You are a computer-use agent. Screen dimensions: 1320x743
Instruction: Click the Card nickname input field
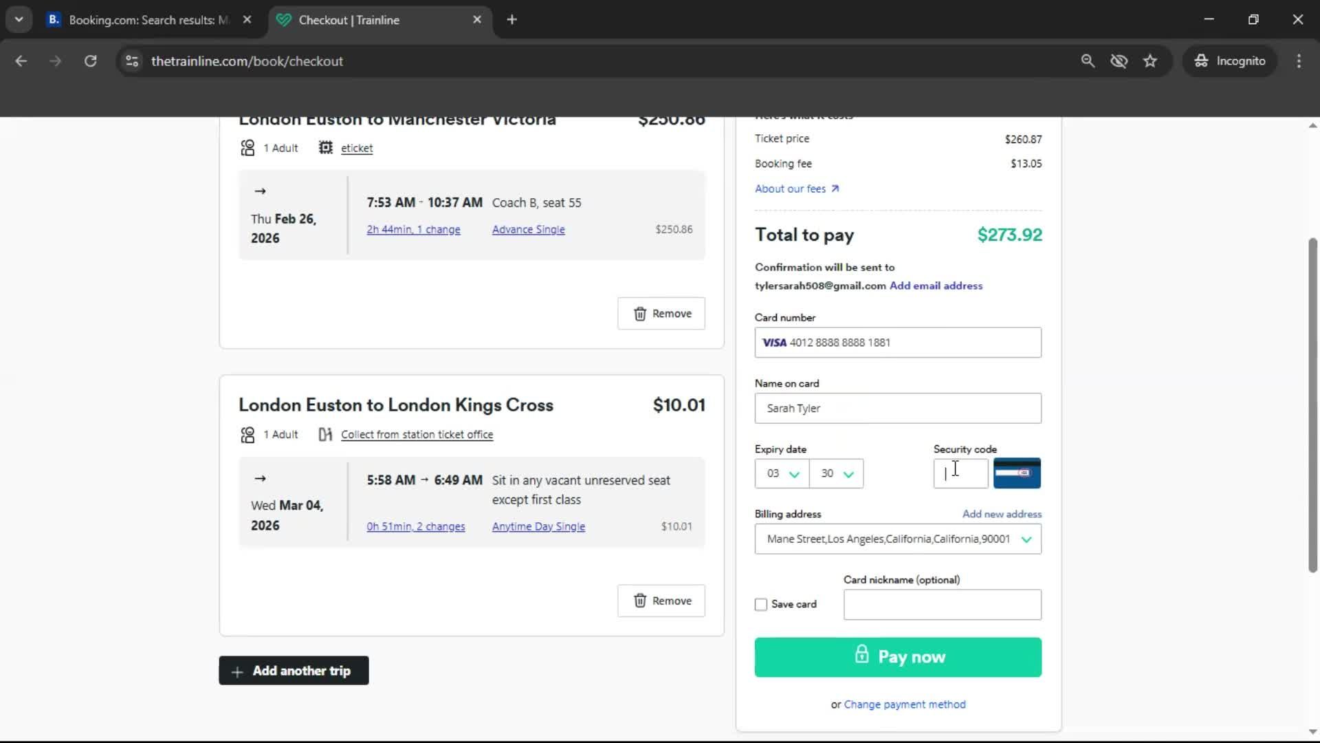click(x=942, y=605)
